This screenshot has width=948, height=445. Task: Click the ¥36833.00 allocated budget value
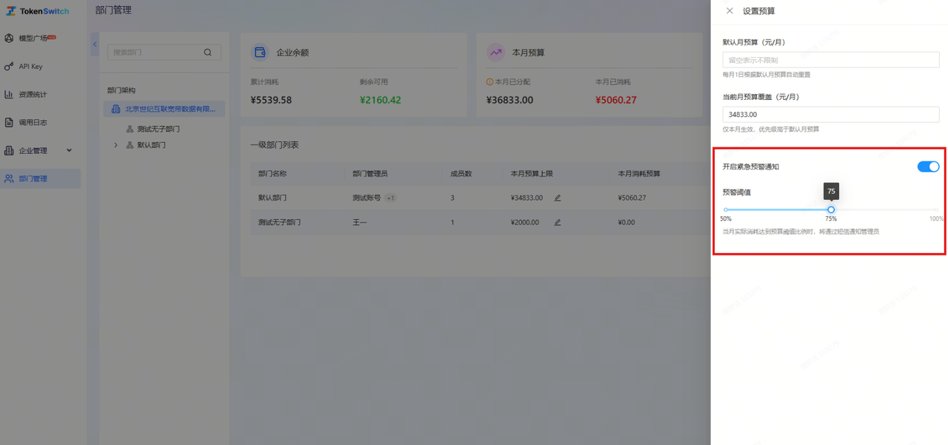click(x=510, y=100)
